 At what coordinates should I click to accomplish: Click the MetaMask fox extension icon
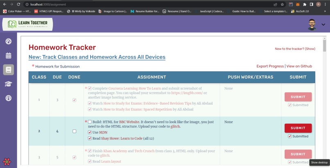point(298,5)
